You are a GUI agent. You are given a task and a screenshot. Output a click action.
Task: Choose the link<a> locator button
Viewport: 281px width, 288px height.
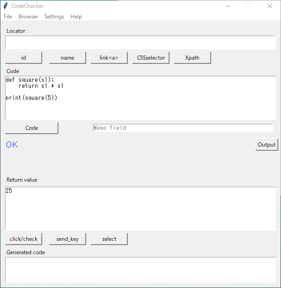pos(109,58)
